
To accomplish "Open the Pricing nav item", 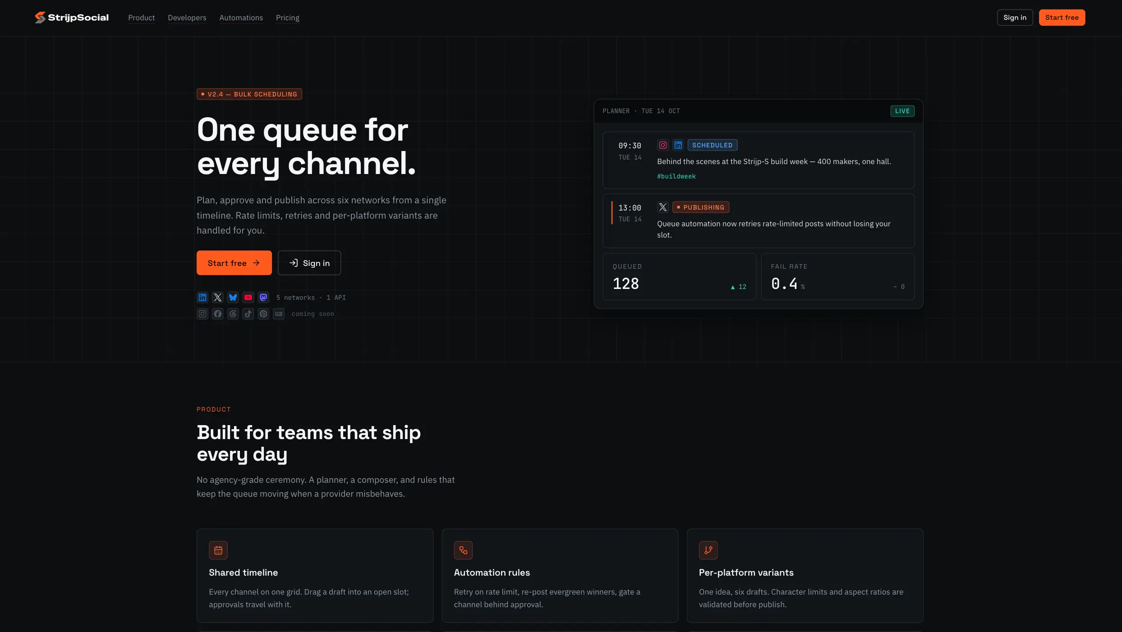I will tap(288, 18).
